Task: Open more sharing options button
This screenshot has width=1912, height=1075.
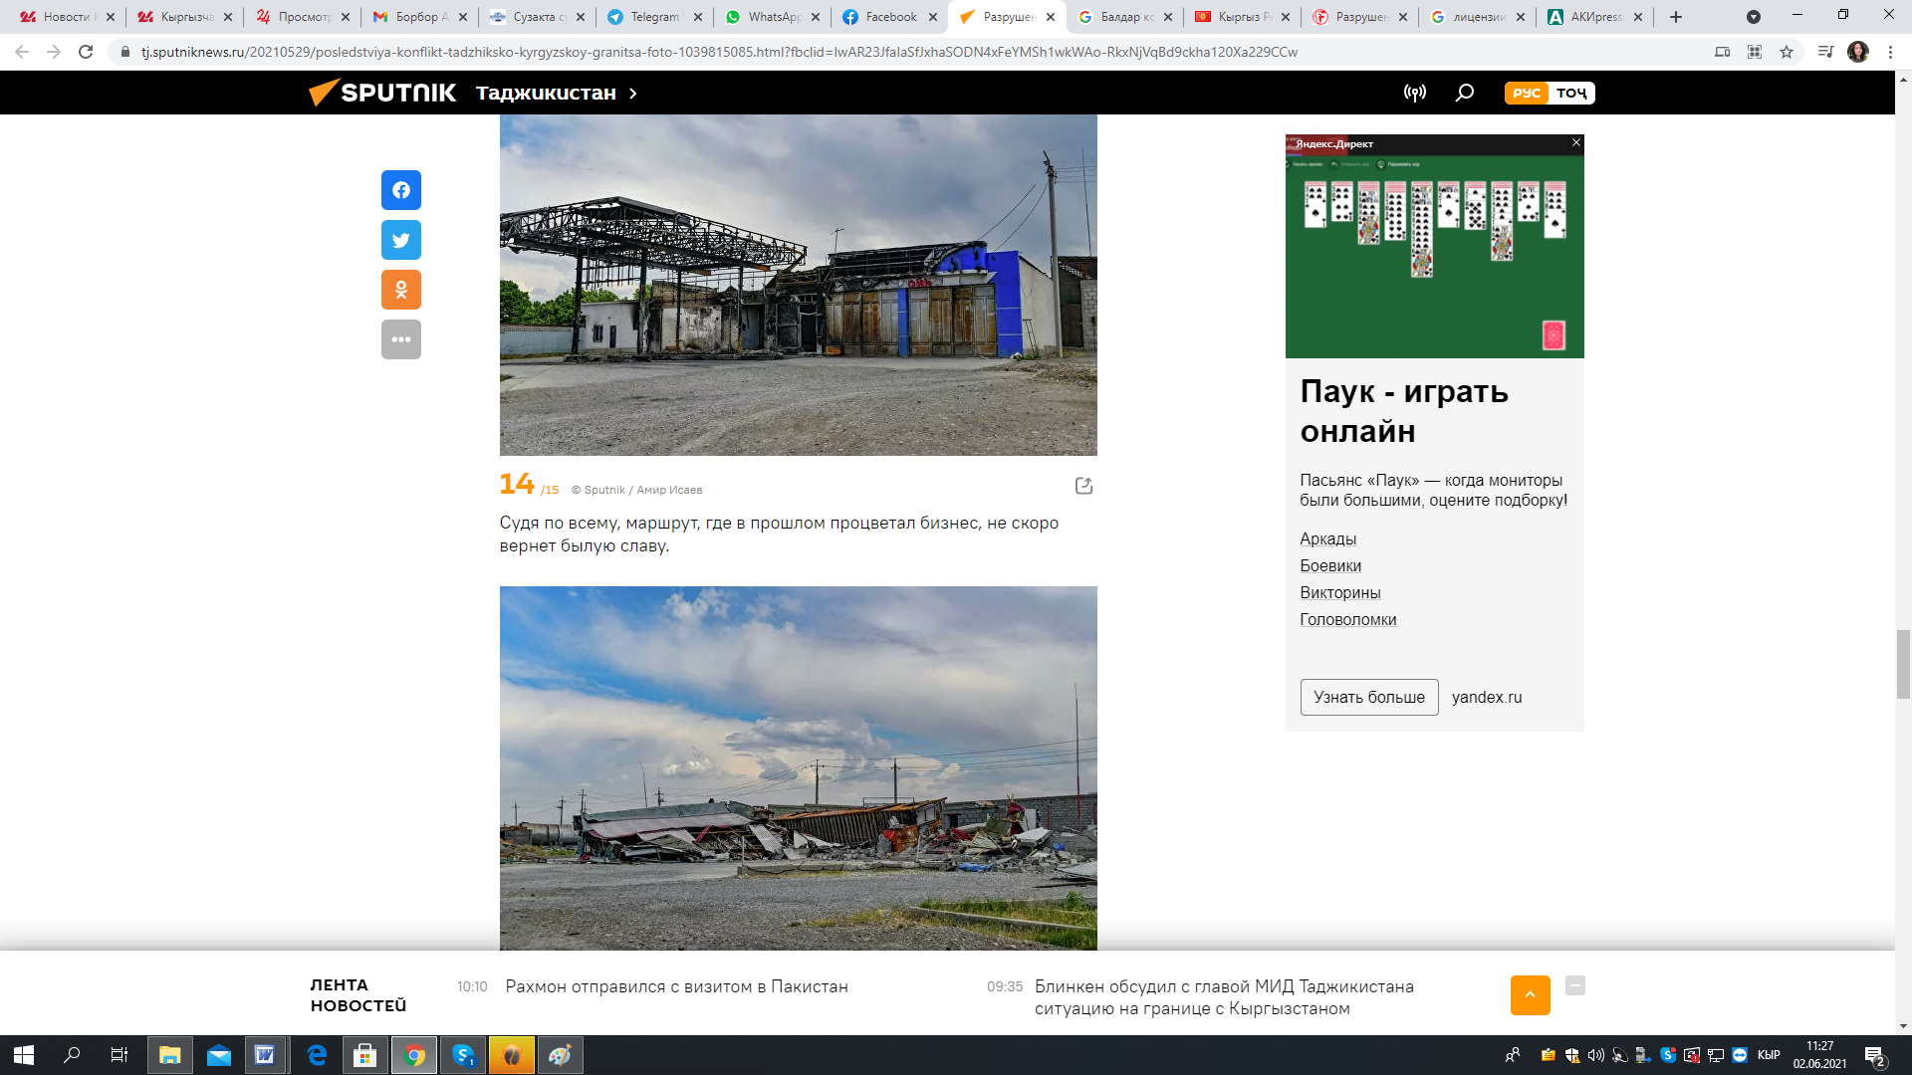Action: coord(400,339)
